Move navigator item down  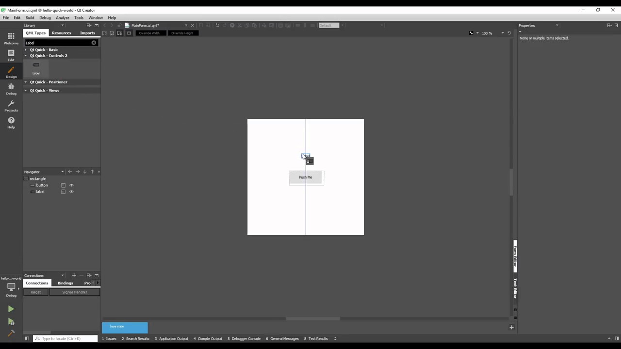click(x=84, y=172)
